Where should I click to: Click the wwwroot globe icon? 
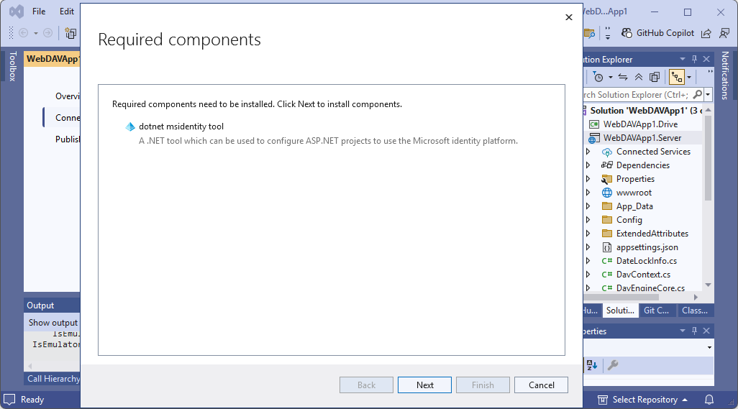pos(607,192)
